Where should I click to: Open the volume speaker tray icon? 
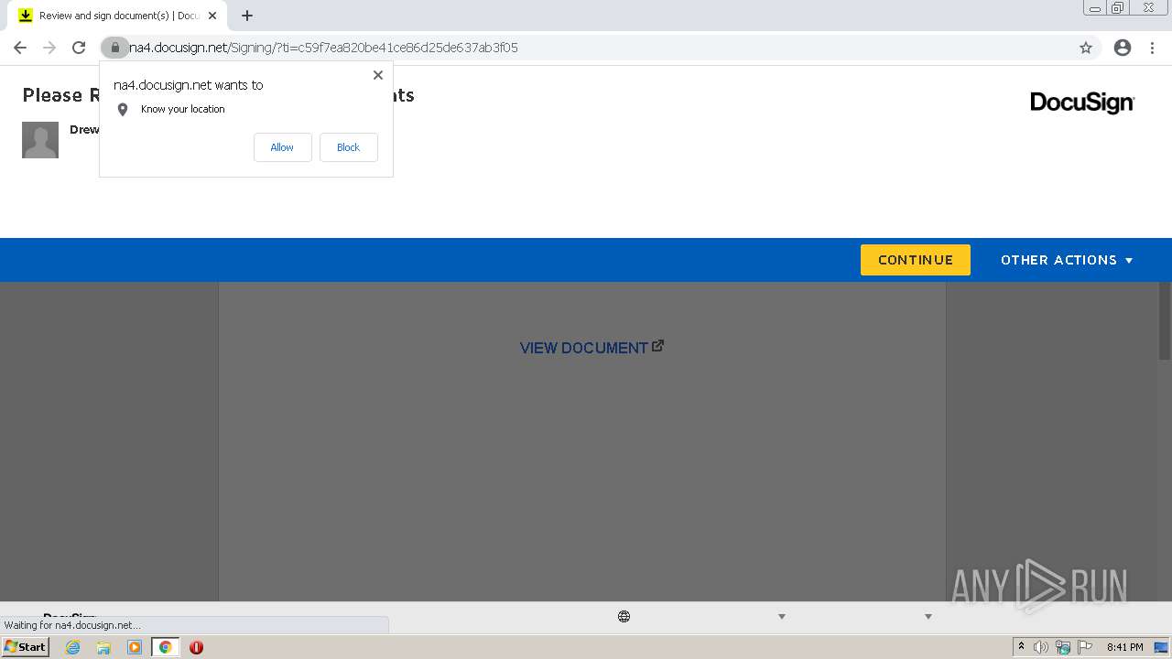click(1040, 647)
